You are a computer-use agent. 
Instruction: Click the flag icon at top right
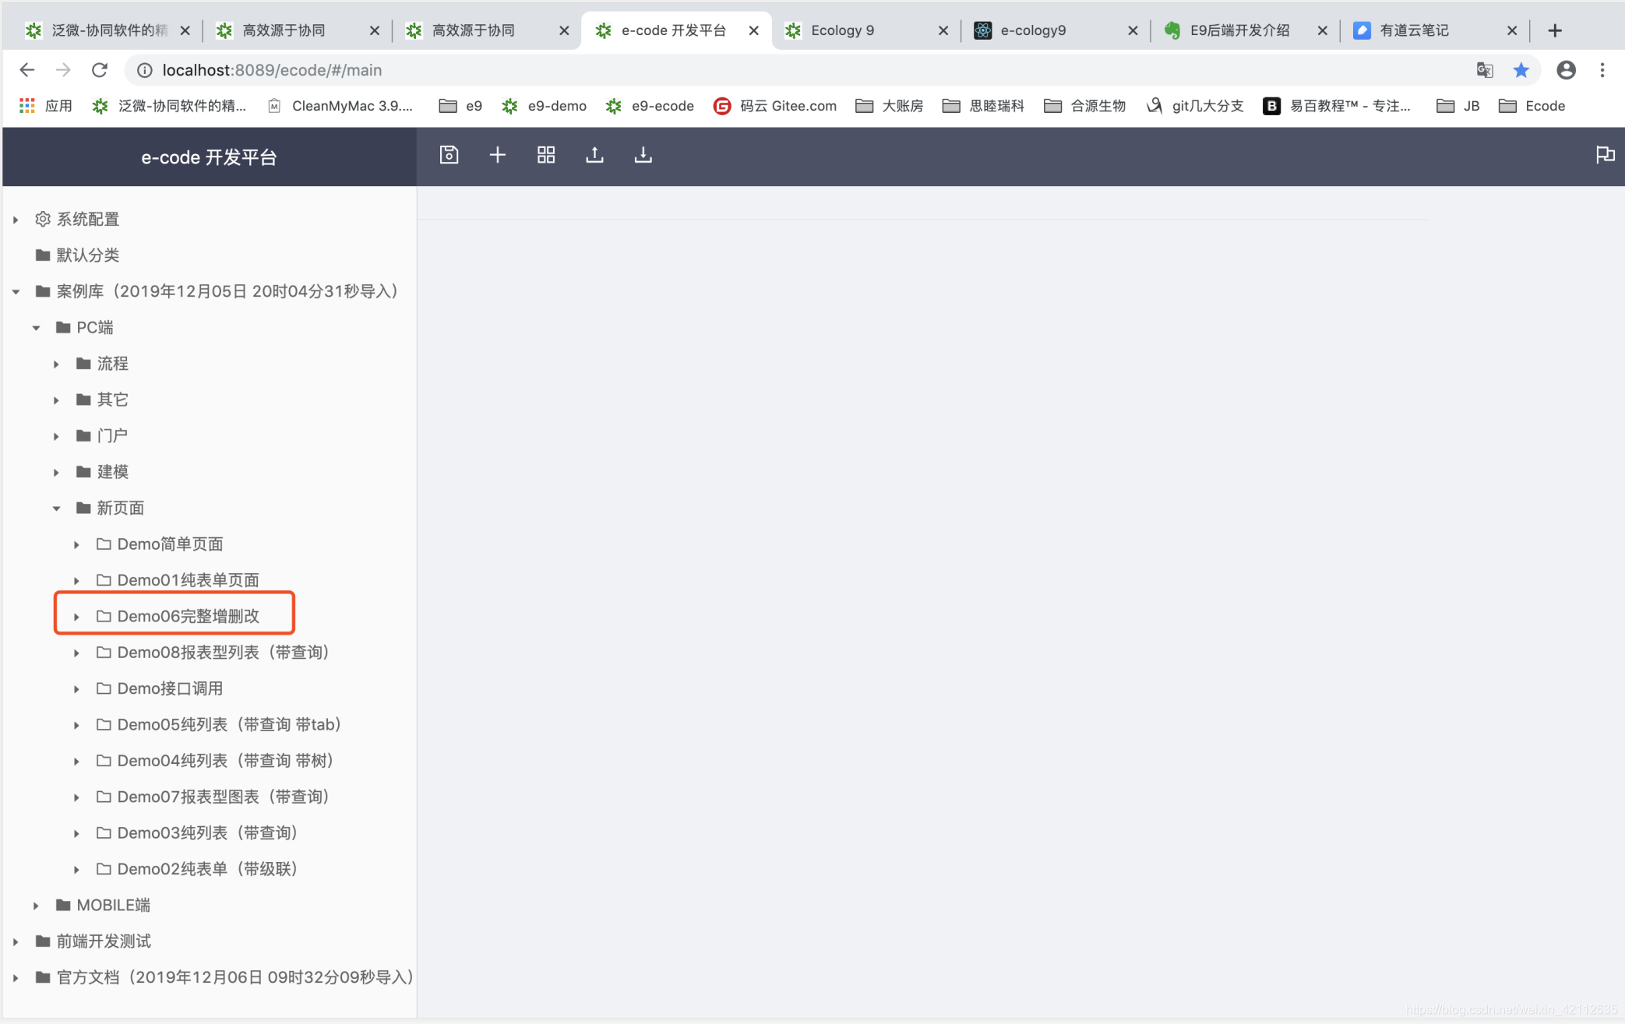point(1605,155)
